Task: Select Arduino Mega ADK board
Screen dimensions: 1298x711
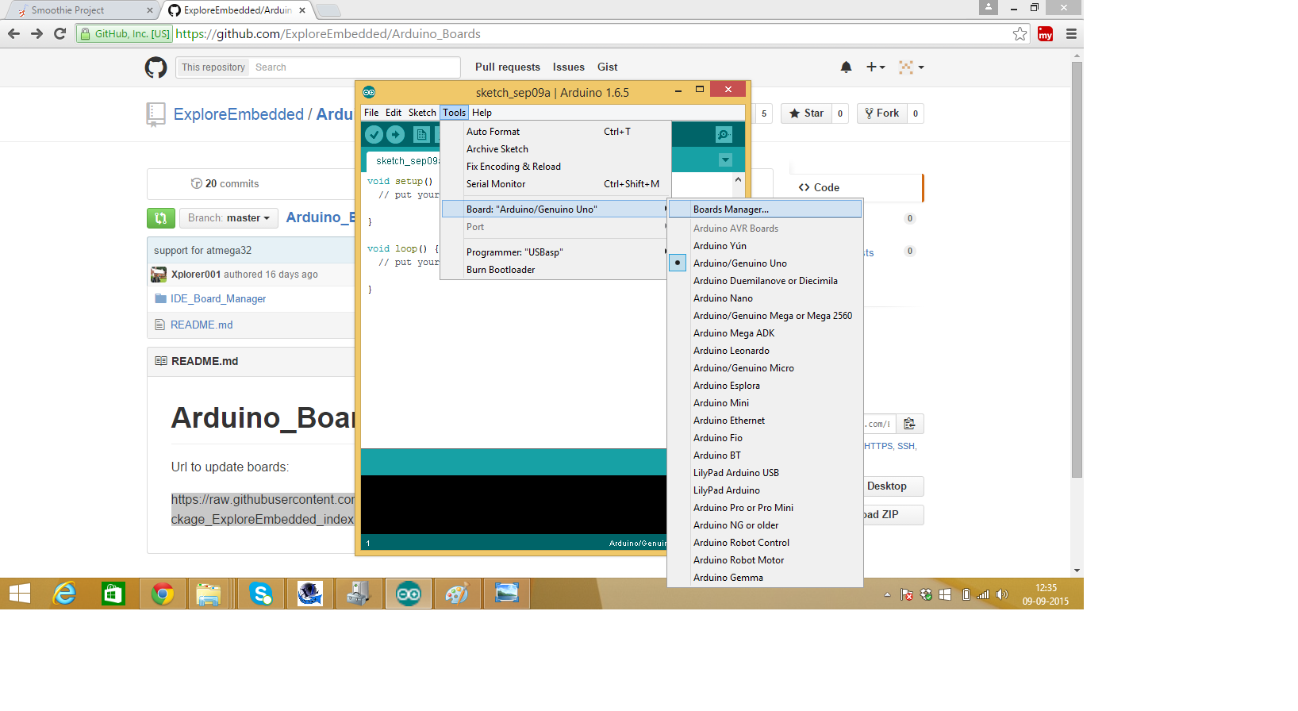Action: click(x=734, y=333)
